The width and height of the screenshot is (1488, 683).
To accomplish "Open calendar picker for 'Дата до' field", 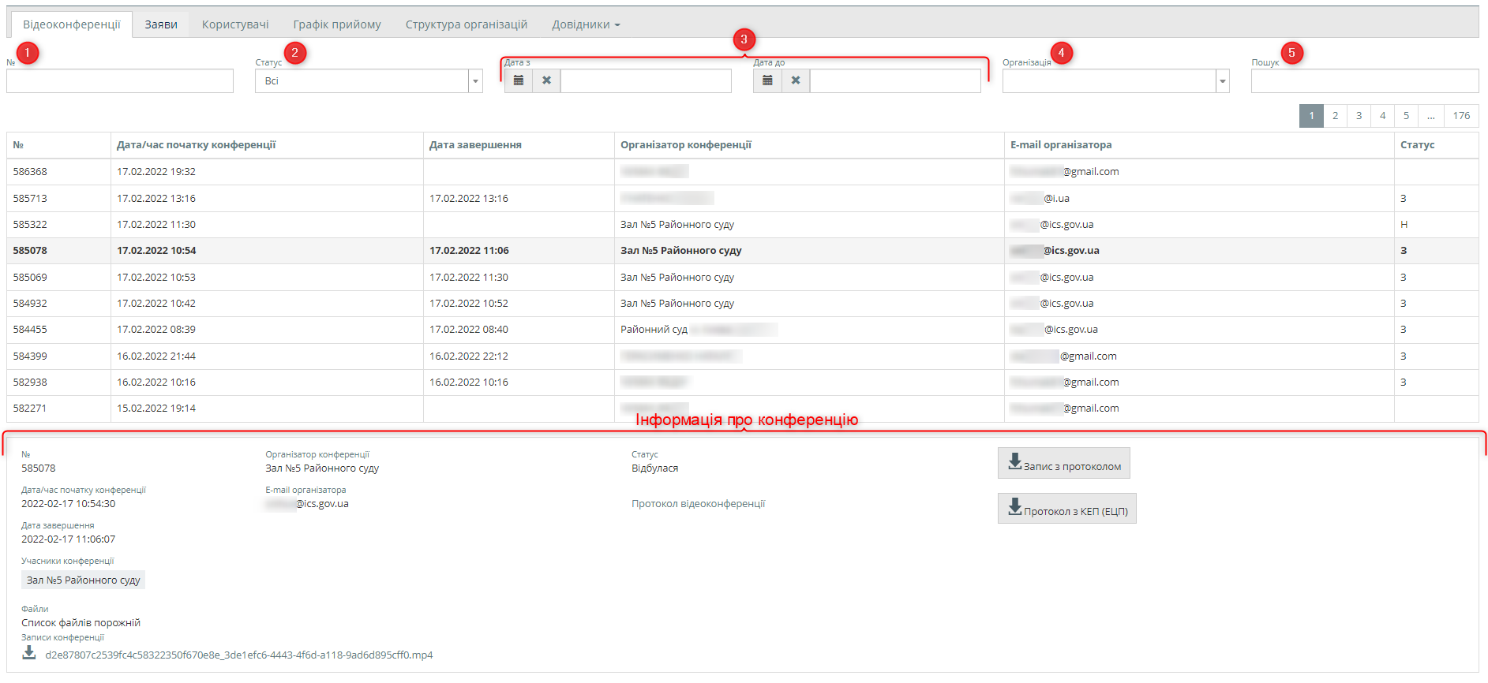I will pyautogui.click(x=766, y=80).
